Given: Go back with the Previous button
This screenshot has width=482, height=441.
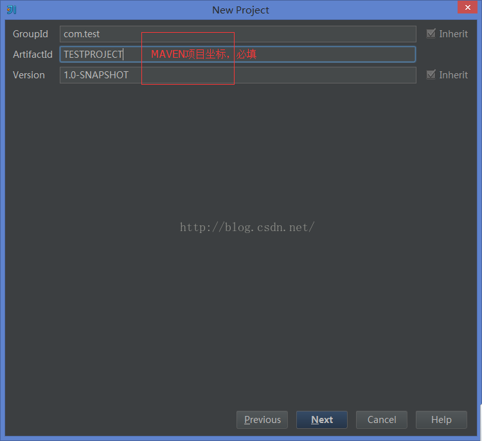Looking at the screenshot, I should pos(262,420).
